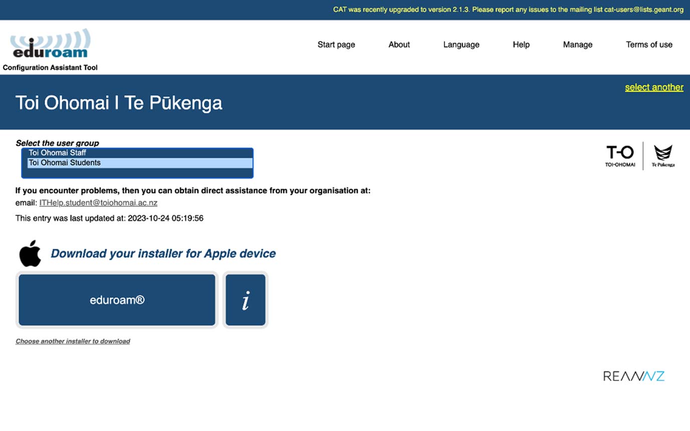
Task: Select Toi Ohomai Staff user group
Action: pyautogui.click(x=58, y=153)
